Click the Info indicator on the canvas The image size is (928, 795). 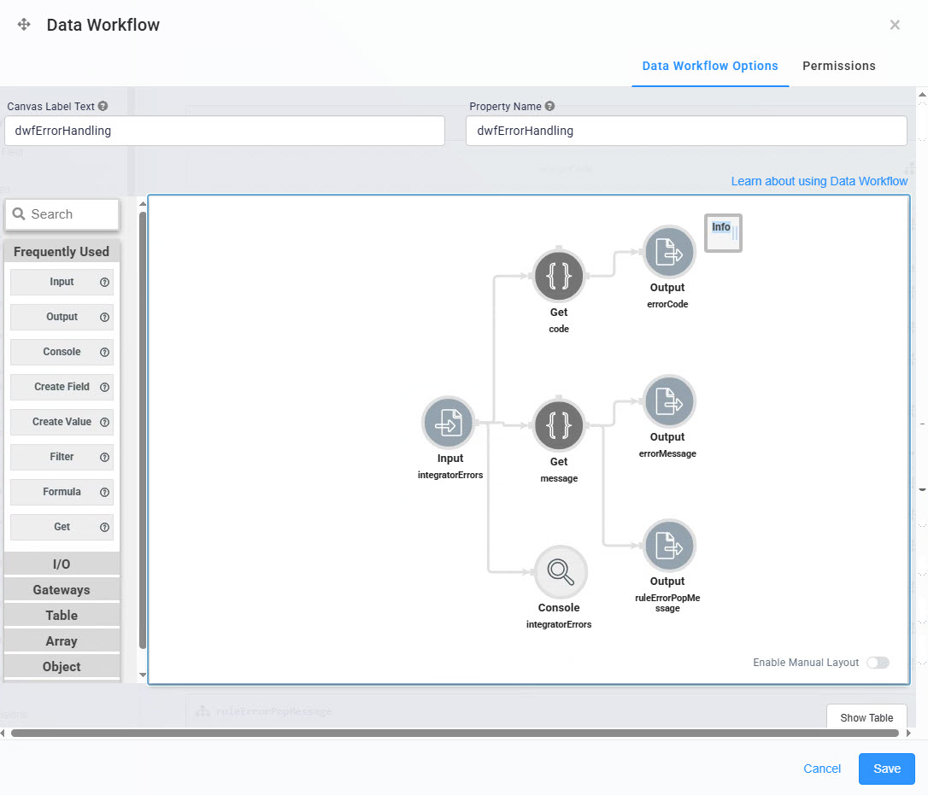[722, 231]
